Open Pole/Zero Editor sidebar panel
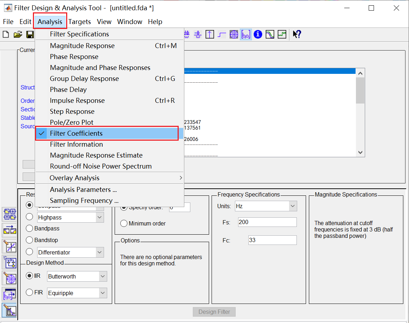409x323 pixels. click(x=10, y=278)
